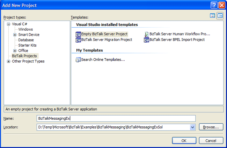Viewport: 227px width, 148px height.
Task: Select the Windows project type
Action: [x=25, y=29]
